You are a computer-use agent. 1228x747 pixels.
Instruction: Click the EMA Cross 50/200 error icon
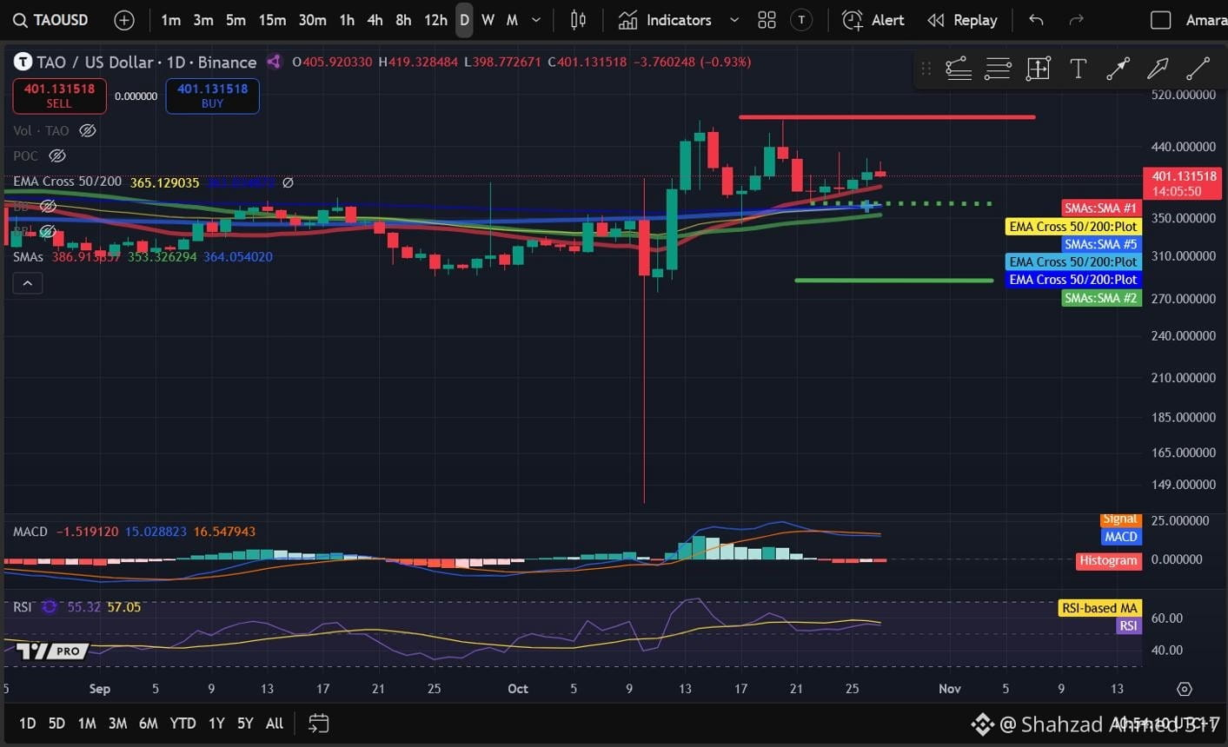click(x=288, y=182)
